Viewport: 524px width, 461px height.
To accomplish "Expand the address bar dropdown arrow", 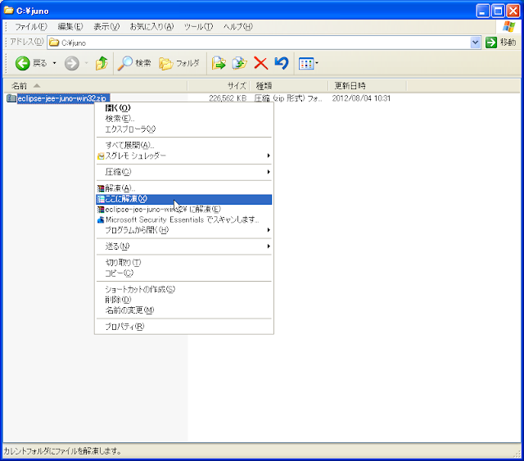I will pos(475,43).
